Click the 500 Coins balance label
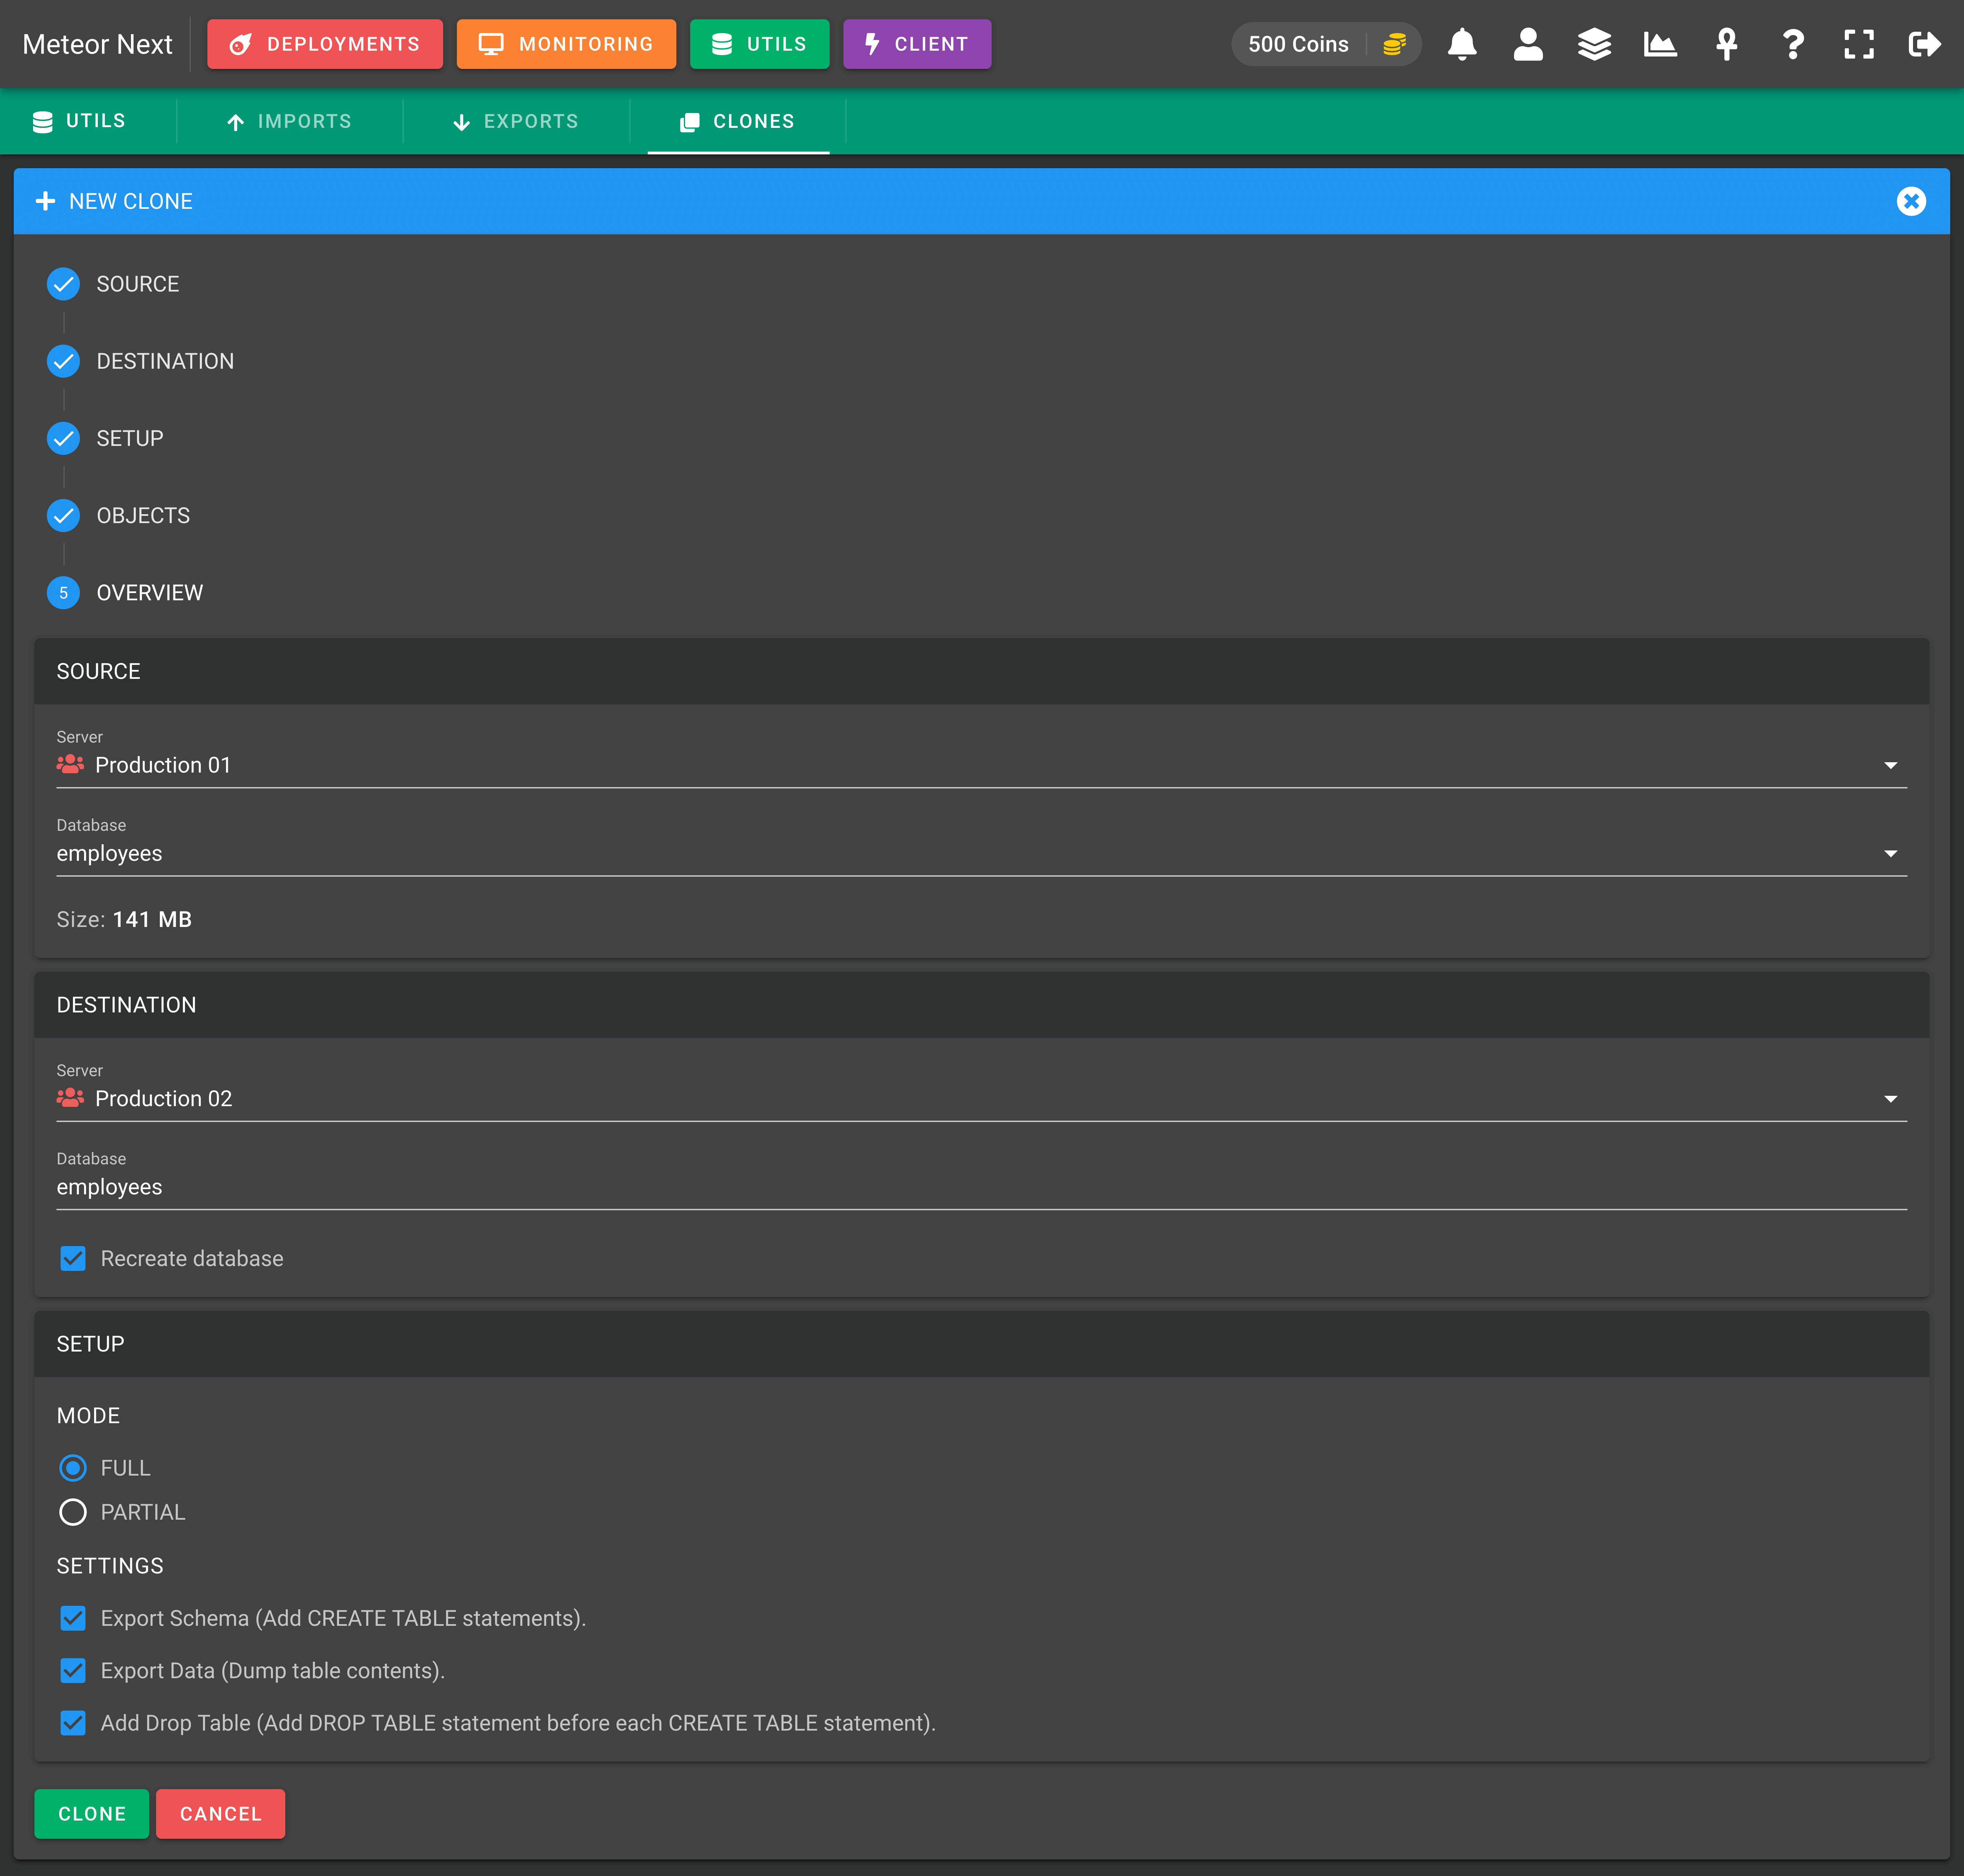Viewport: 1964px width, 1876px height. pos(1298,44)
